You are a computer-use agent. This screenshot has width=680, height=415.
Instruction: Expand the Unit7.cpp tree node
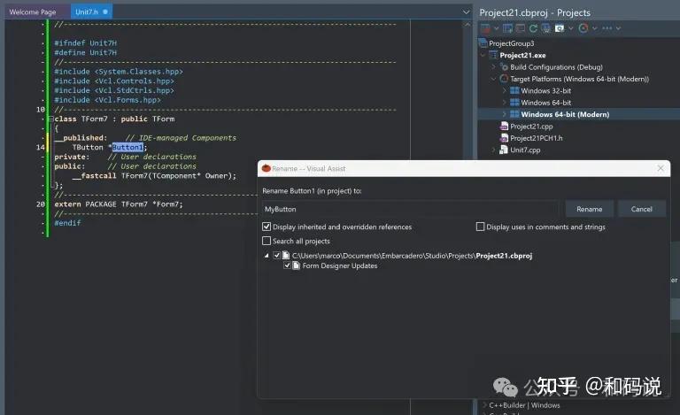(x=493, y=150)
